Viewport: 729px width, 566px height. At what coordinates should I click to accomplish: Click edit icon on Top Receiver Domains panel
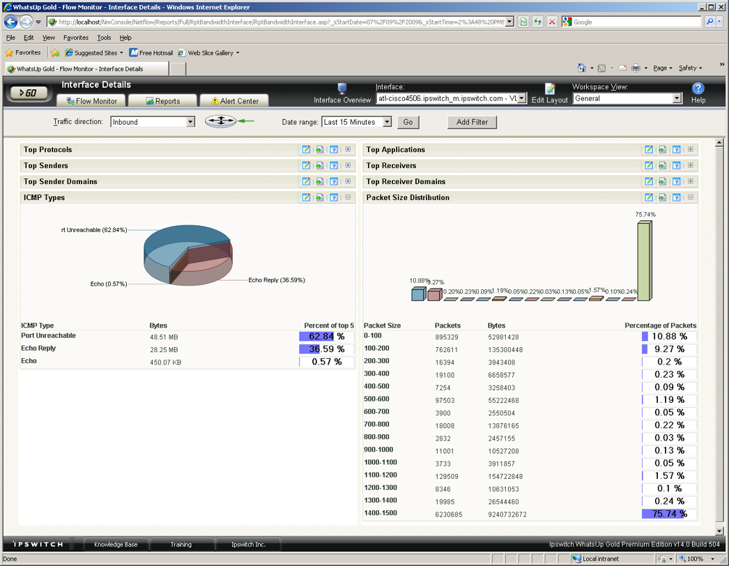[649, 181]
